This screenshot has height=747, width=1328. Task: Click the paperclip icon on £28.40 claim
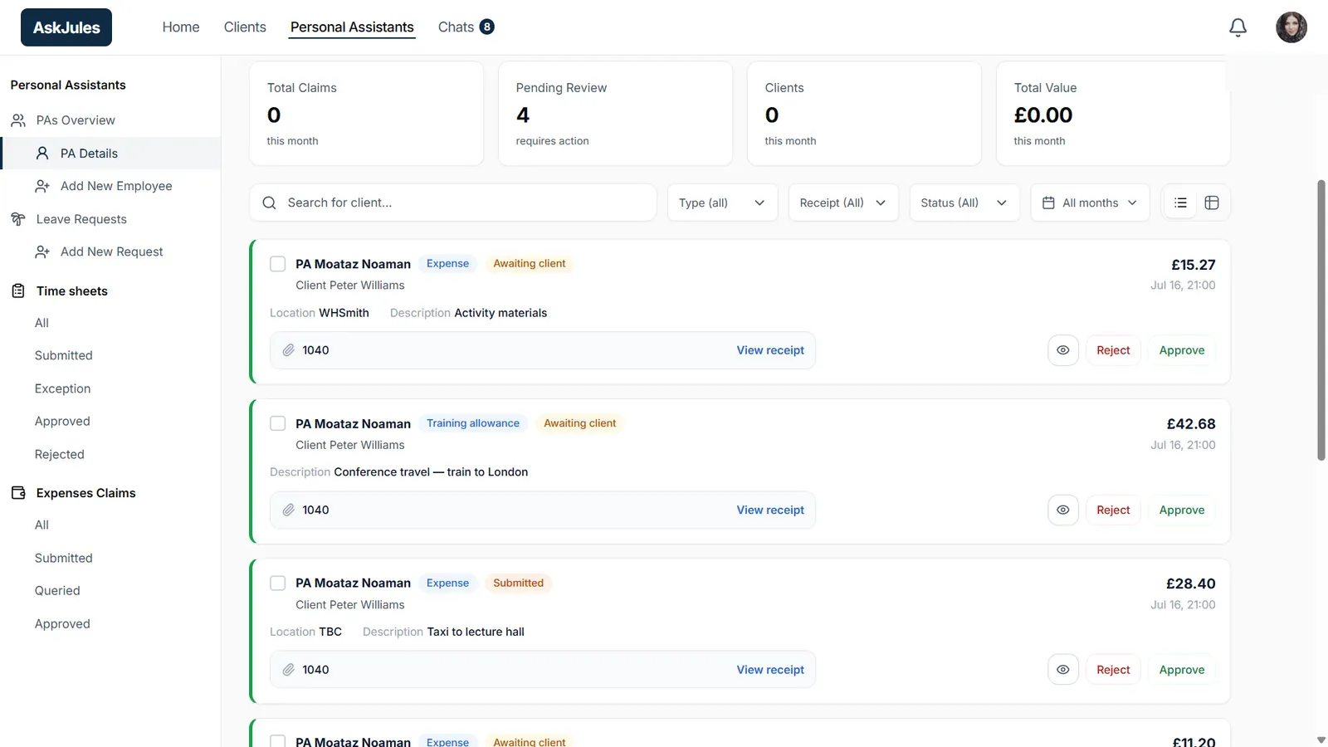click(289, 670)
